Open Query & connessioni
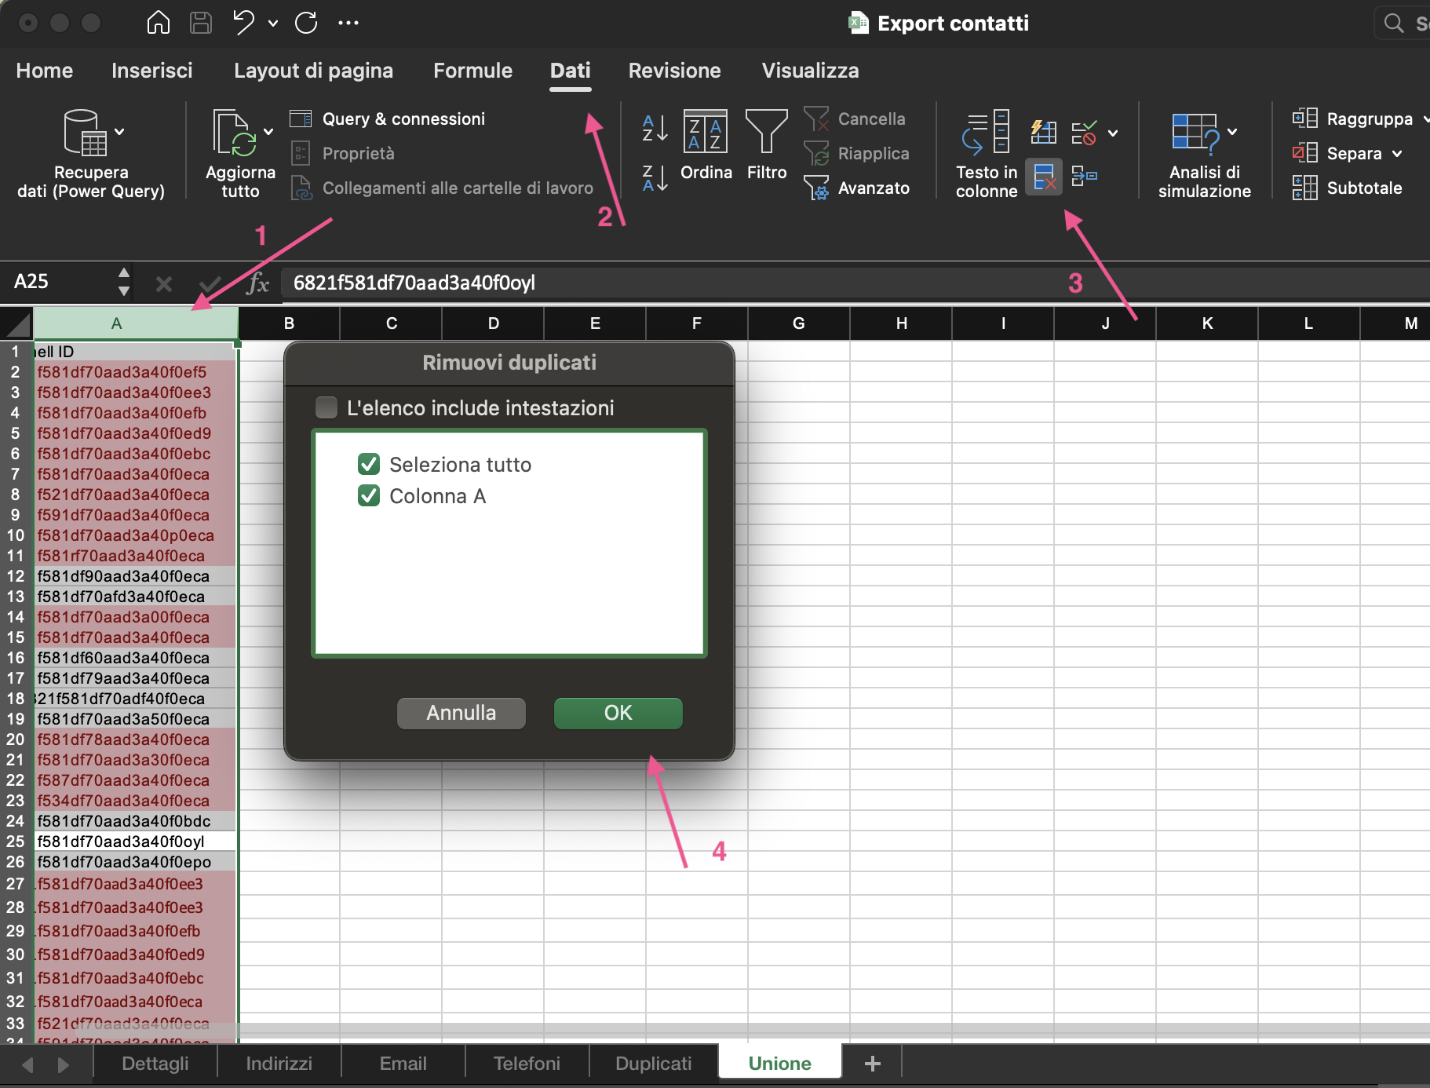 [388, 119]
